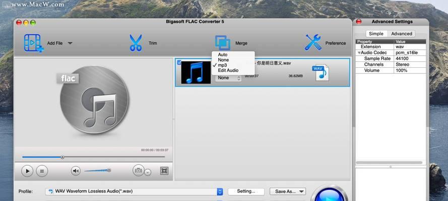Toggle the checkbox of the wav file row
The width and height of the screenshot is (448, 201).
(179, 63)
